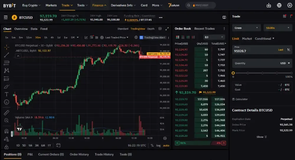The width and height of the screenshot is (295, 160).
Task: Set chart range to 1Y
Action: point(49,145)
